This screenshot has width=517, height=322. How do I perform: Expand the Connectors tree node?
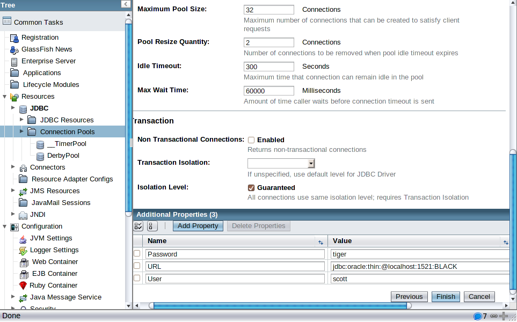coord(12,167)
